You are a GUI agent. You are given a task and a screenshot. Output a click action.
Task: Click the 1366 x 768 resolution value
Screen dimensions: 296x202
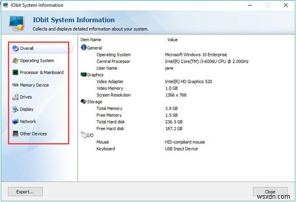(176, 95)
